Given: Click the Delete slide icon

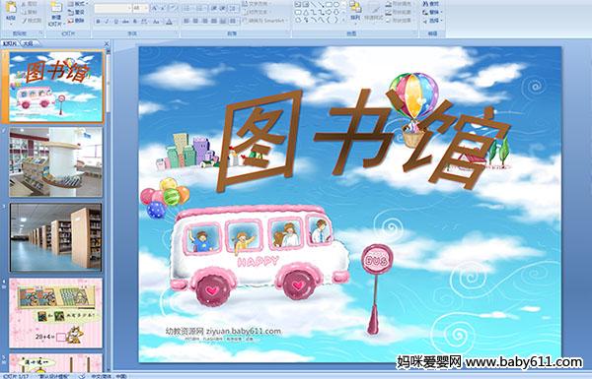Looking at the screenshot, I should 76,21.
